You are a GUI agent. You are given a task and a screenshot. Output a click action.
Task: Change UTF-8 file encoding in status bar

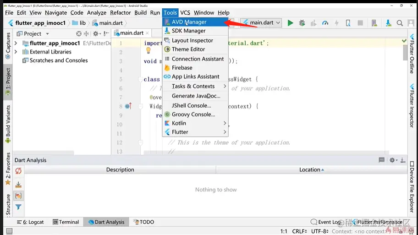coord(319,231)
